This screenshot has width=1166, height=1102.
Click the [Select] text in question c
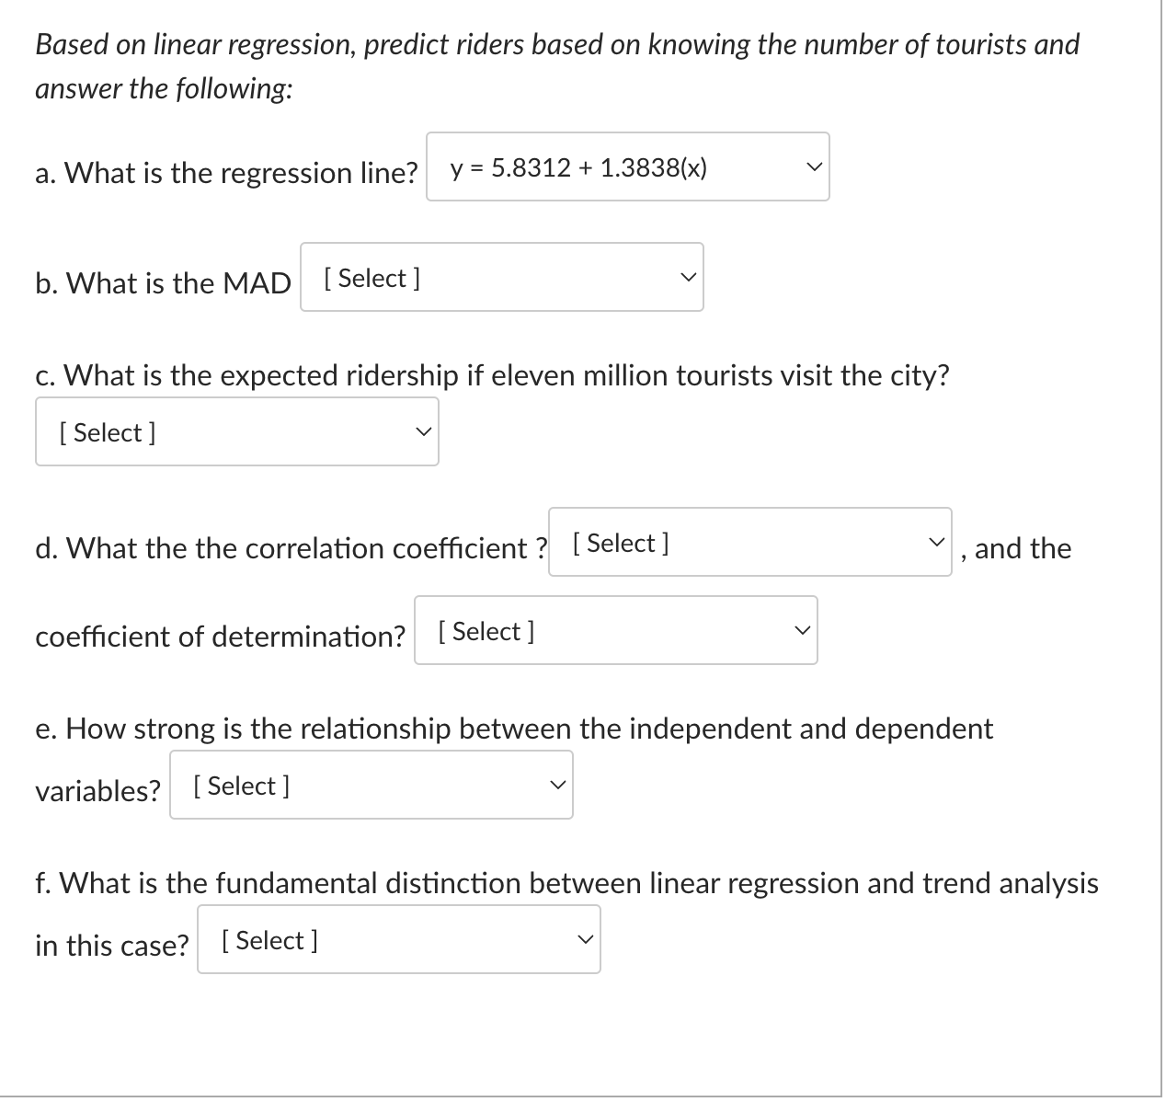(107, 430)
